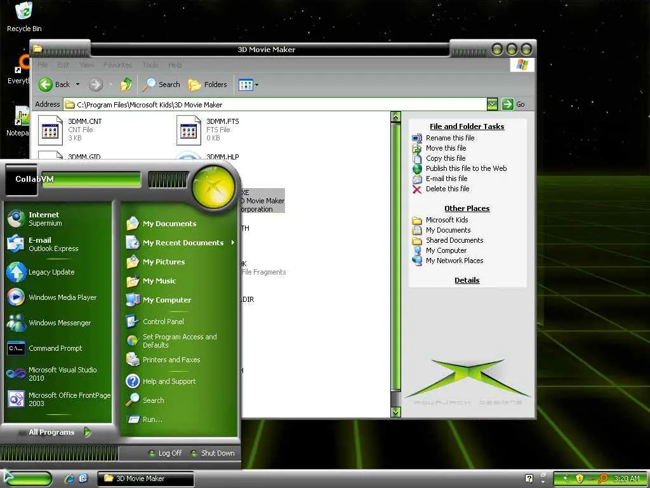650x488 pixels.
Task: Launch Command Prompt
Action: point(58,348)
